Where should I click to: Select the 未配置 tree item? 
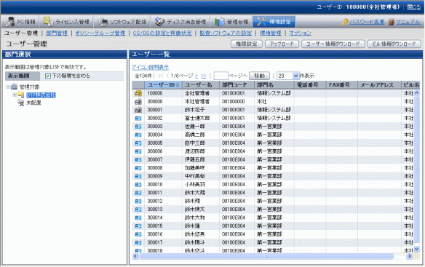click(x=33, y=103)
